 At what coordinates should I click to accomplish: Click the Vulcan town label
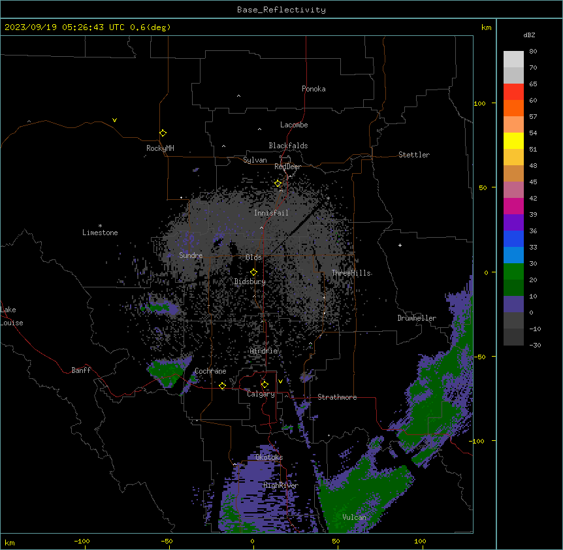click(355, 517)
